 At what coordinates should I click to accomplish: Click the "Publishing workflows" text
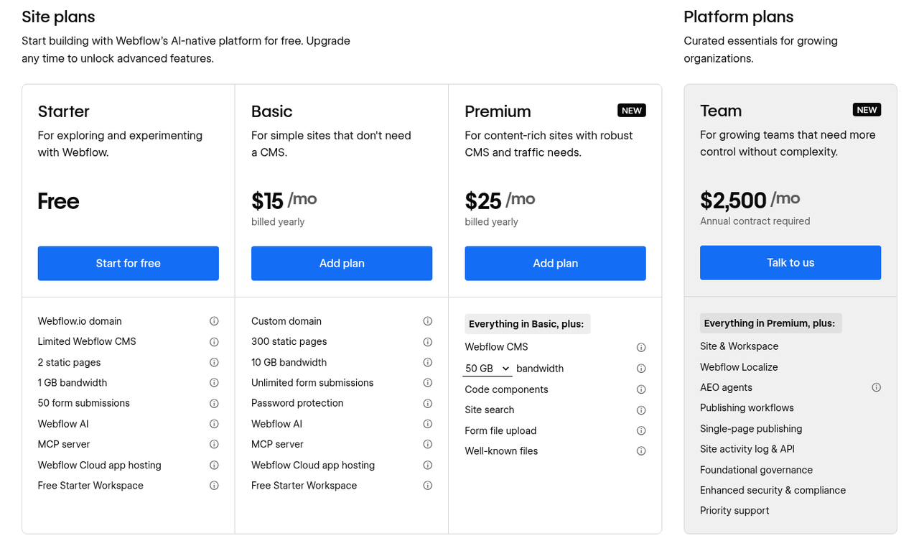tap(747, 408)
